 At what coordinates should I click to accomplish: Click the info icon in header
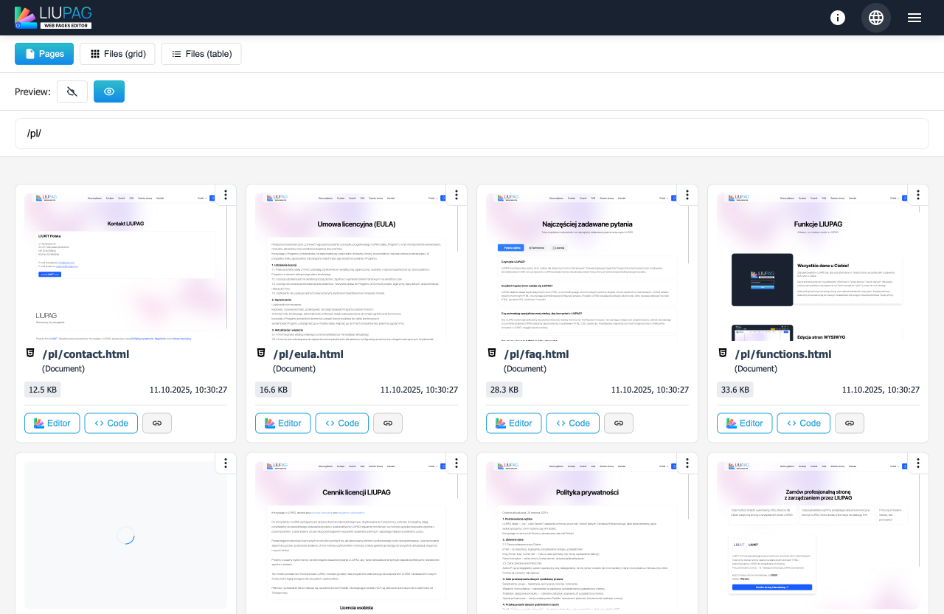pos(838,18)
